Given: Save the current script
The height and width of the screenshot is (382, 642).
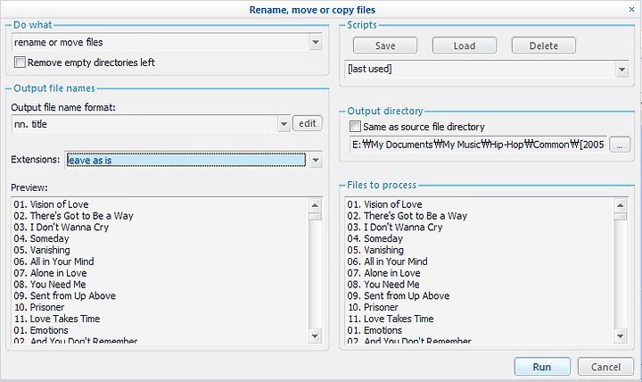Looking at the screenshot, I should [385, 46].
